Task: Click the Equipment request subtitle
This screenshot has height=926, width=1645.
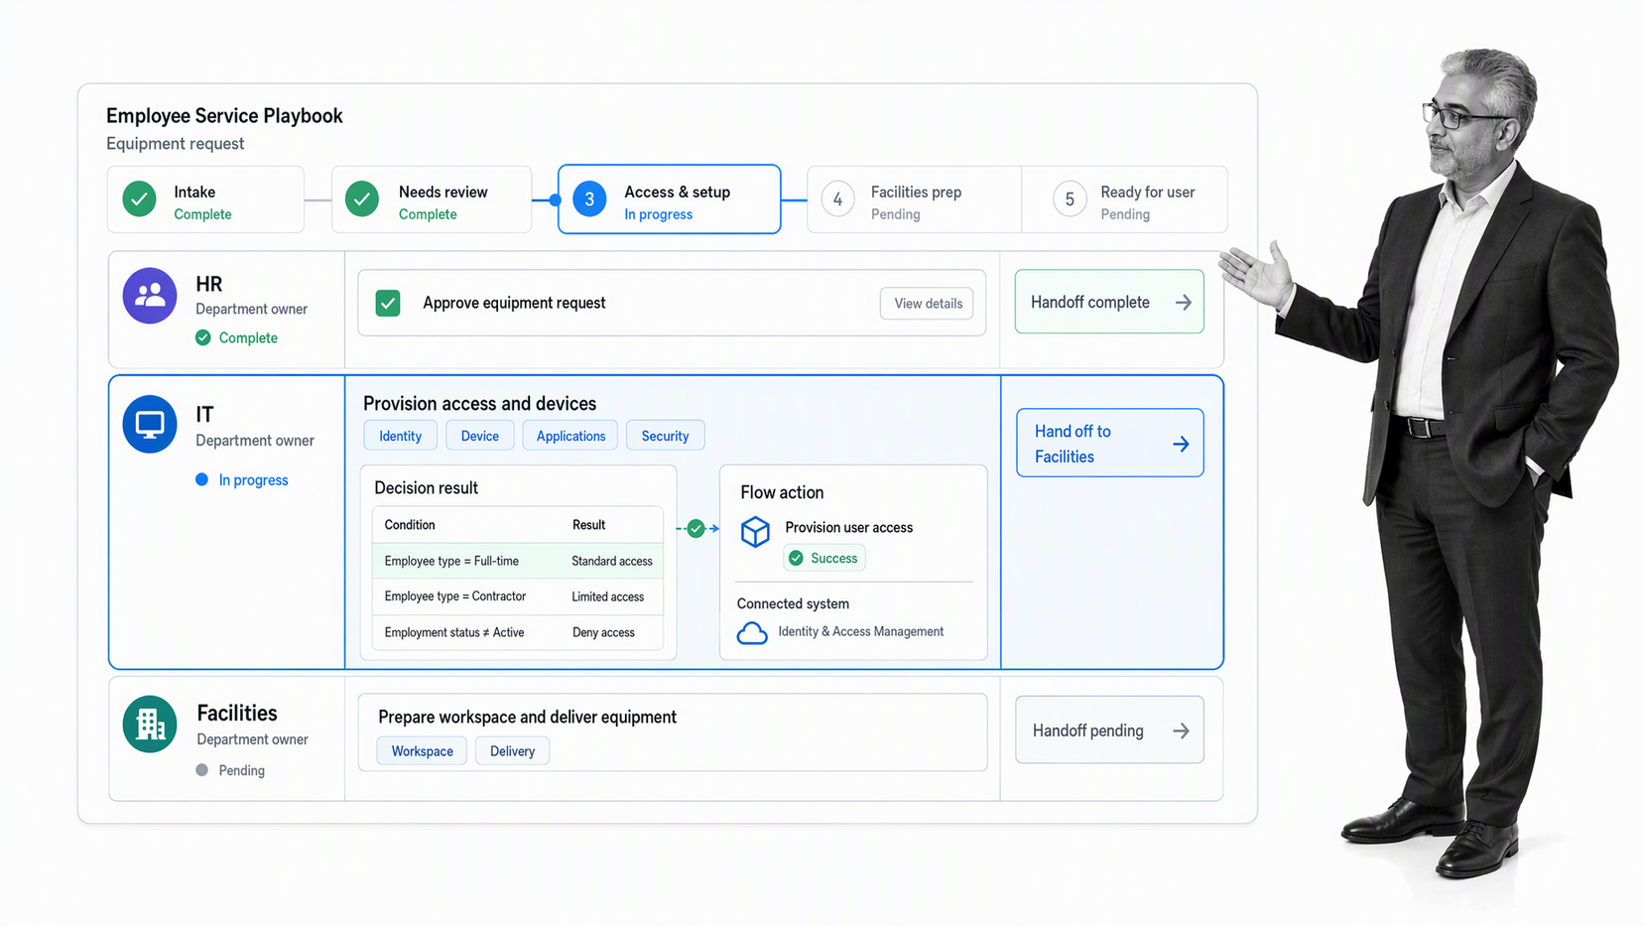Action: click(175, 144)
